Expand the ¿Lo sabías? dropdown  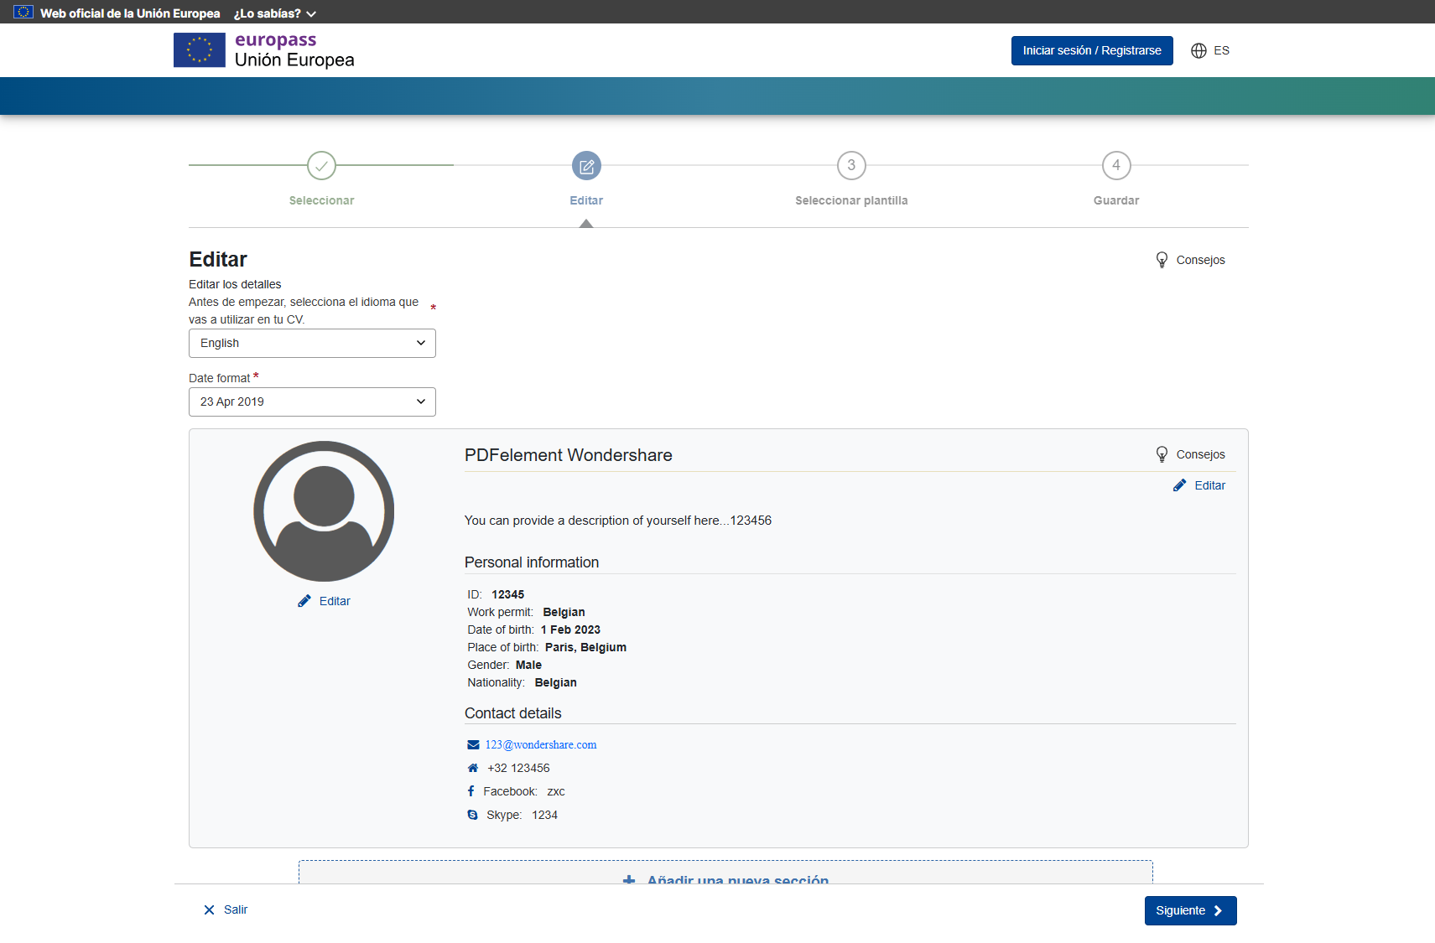[x=275, y=13]
